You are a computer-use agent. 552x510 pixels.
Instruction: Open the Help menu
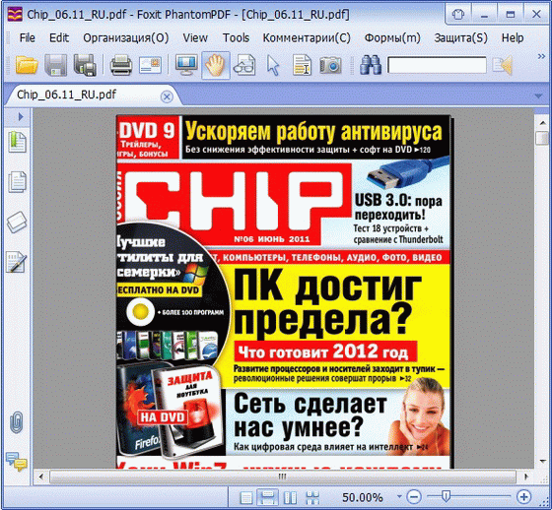point(513,38)
